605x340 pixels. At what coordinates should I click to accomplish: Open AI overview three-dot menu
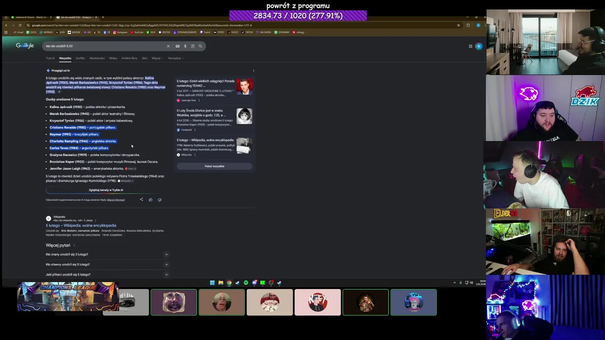(x=253, y=70)
